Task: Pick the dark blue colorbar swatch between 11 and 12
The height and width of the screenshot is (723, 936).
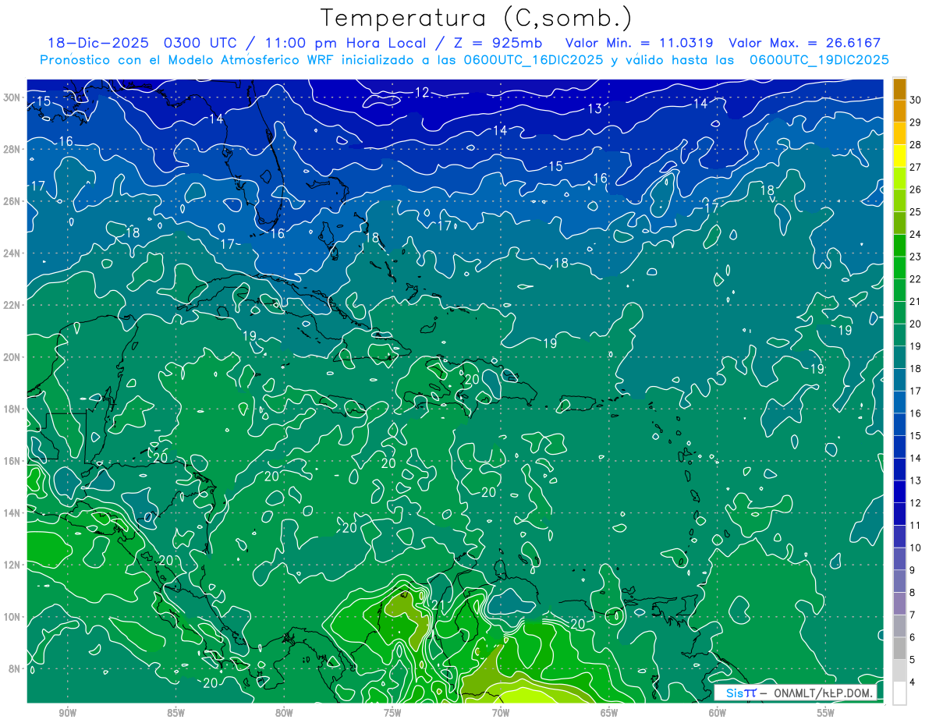Action: point(899,515)
